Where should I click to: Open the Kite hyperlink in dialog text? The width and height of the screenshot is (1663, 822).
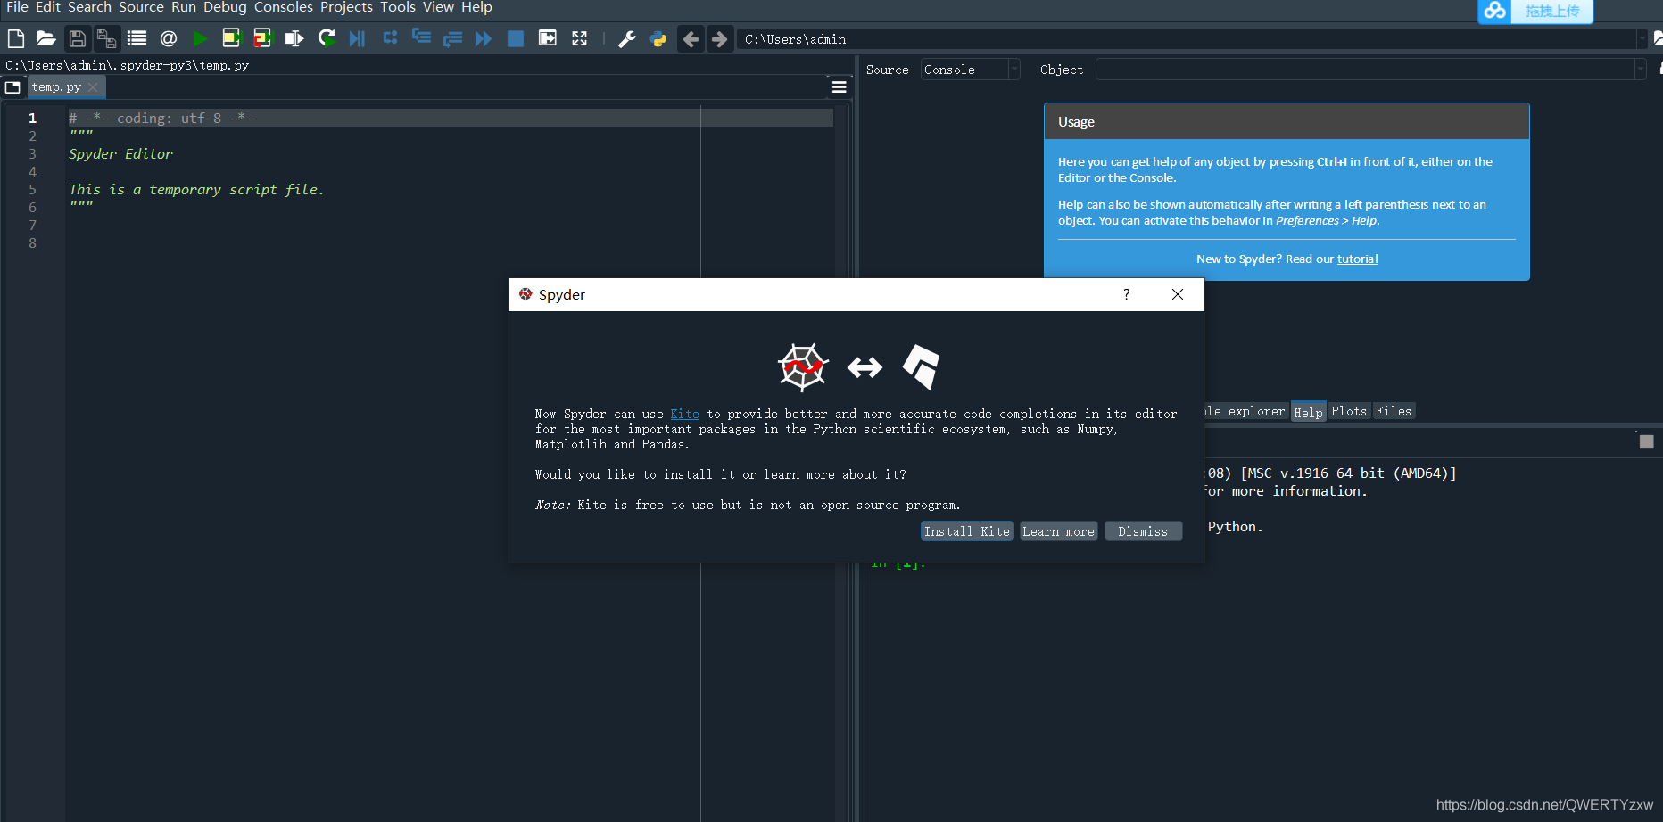(684, 414)
